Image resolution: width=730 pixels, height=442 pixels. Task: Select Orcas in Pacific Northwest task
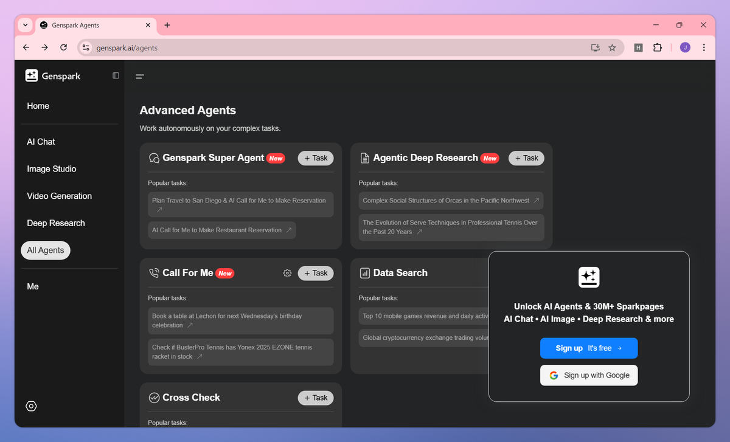[x=451, y=201]
